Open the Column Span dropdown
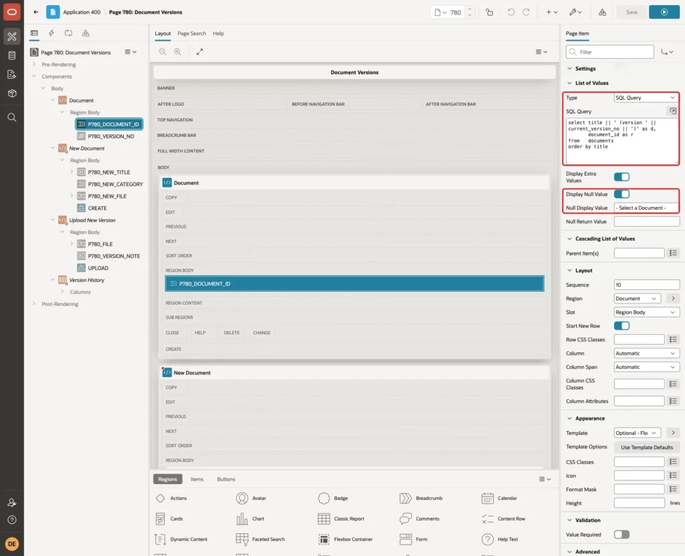This screenshot has width=685, height=556. (647, 367)
